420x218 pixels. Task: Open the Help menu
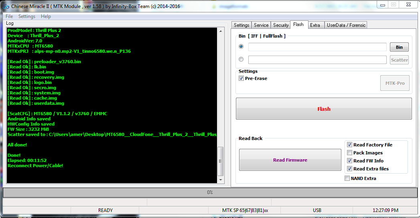coord(46,16)
